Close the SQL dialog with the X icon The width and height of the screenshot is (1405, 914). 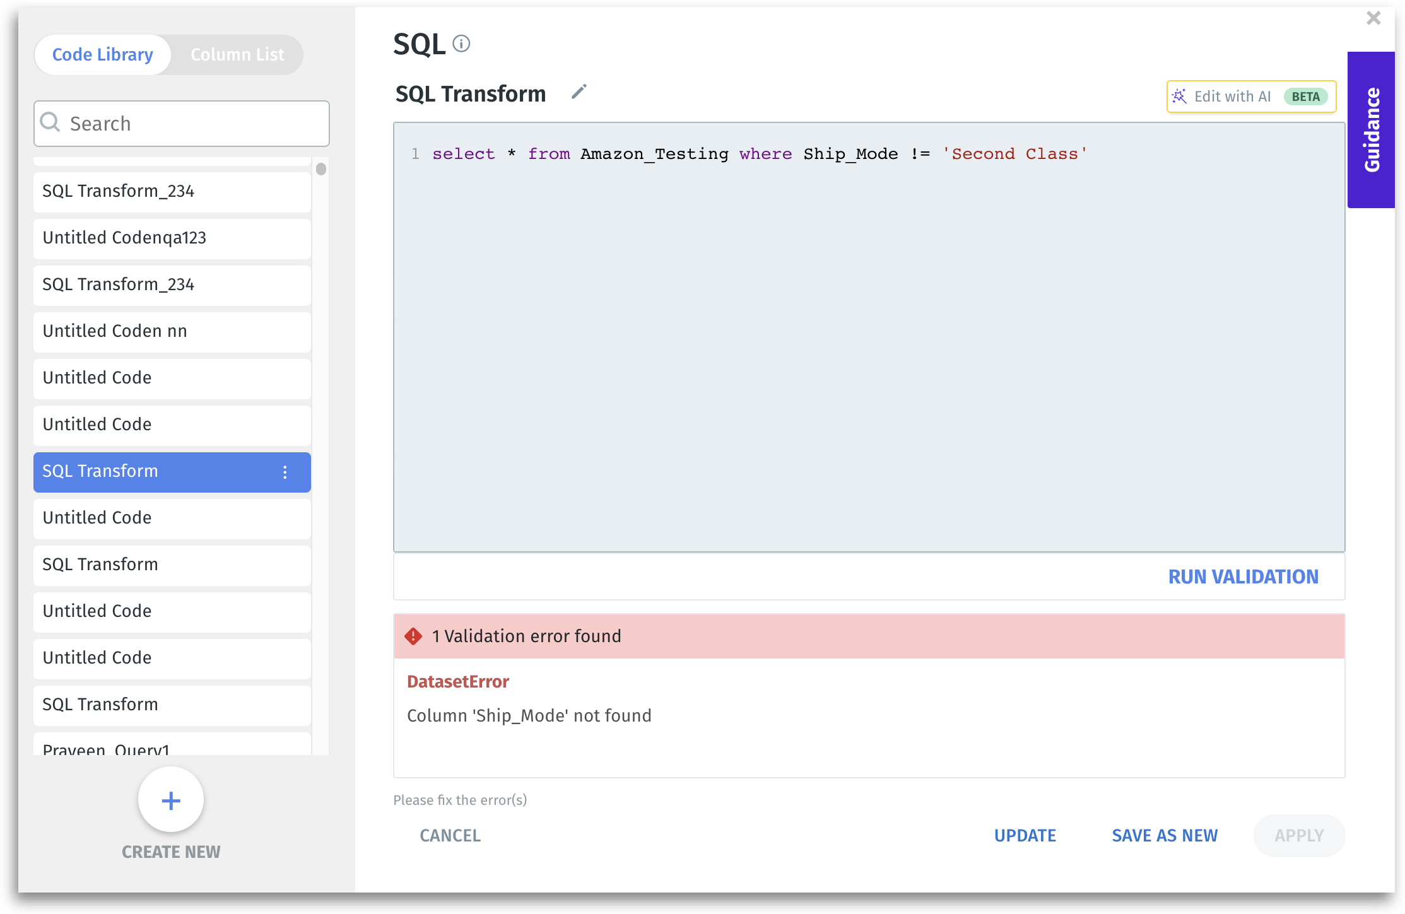coord(1373,18)
